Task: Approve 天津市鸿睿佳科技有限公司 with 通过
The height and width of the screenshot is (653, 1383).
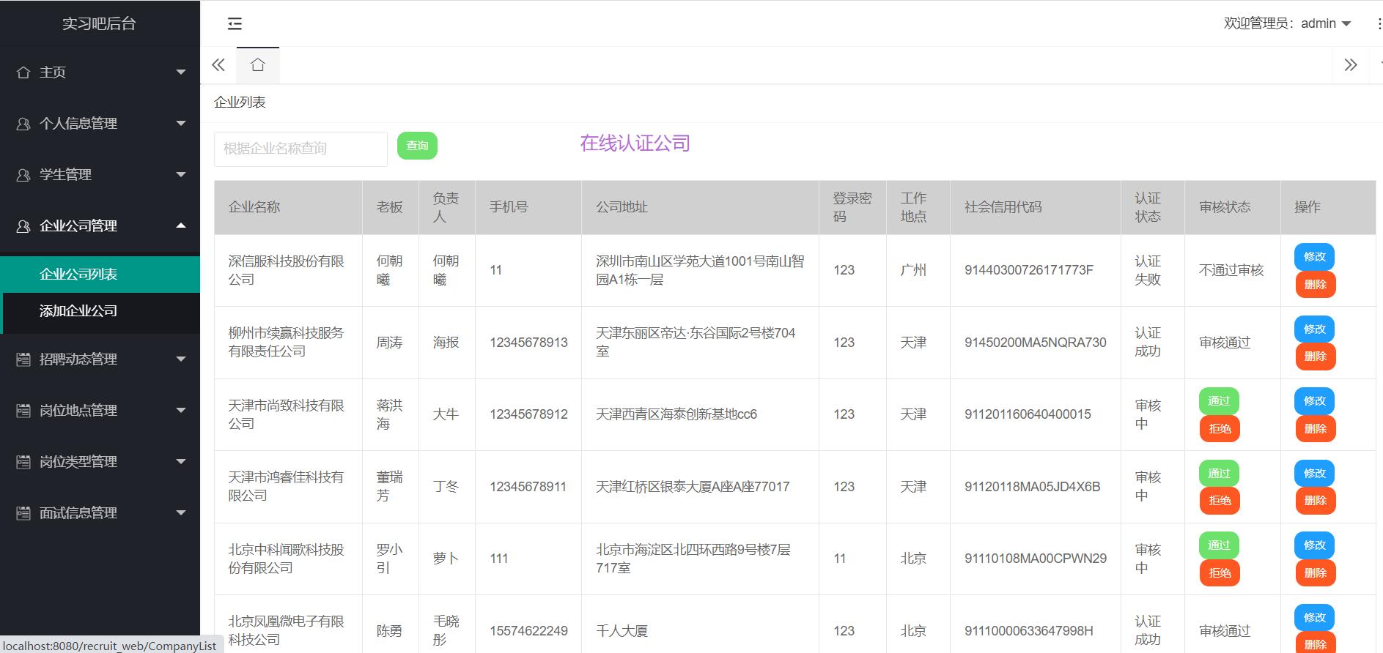Action: coord(1219,473)
